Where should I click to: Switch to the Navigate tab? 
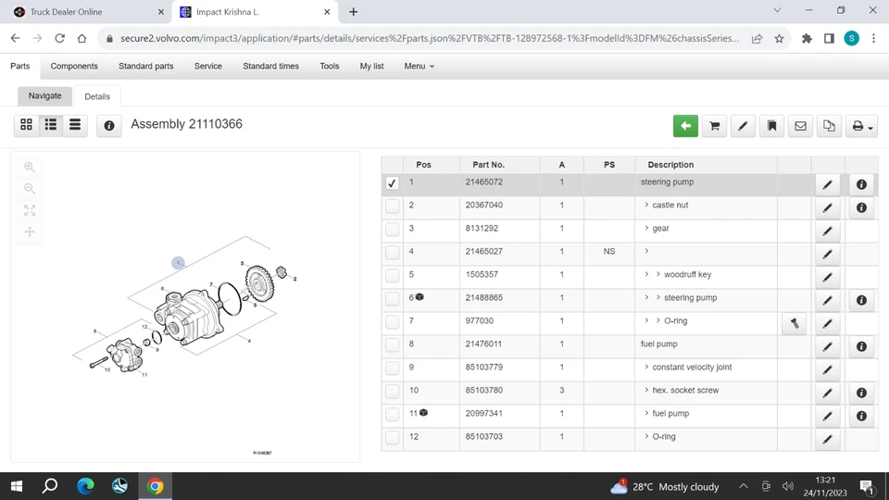[x=44, y=96]
